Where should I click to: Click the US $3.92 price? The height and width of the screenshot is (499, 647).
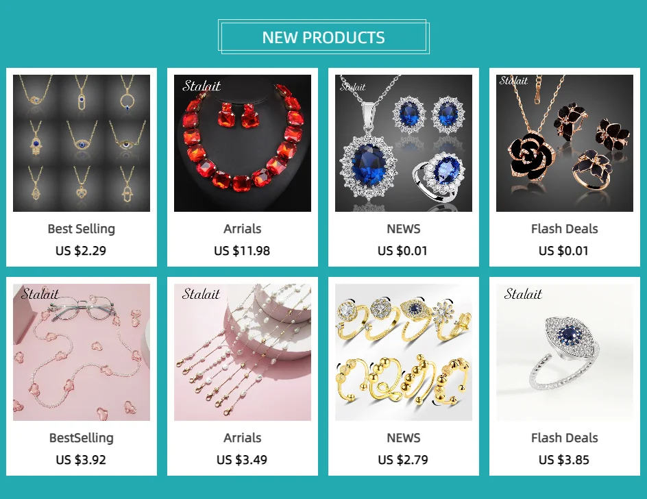tap(81, 459)
